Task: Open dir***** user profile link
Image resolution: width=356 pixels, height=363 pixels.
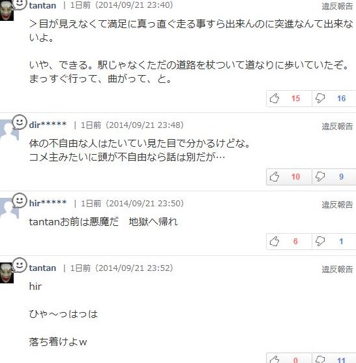Action: point(48,125)
